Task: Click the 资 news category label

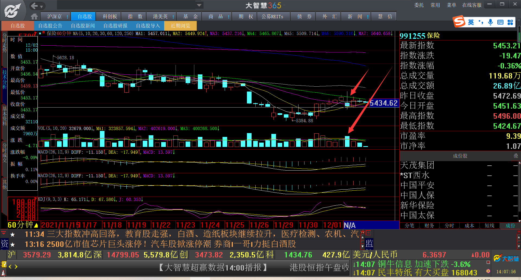Action: 4,244
